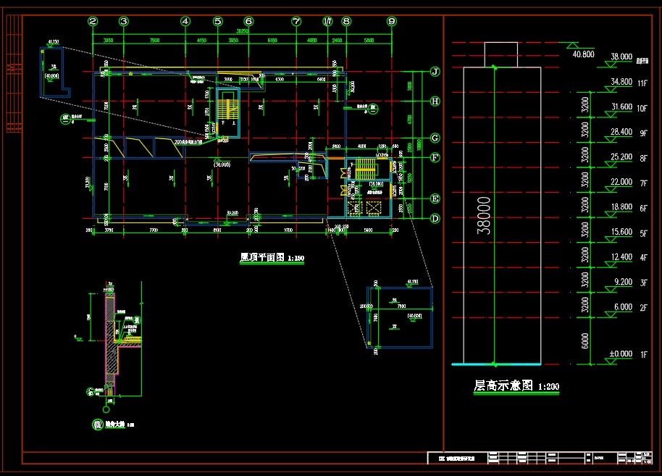Select the 34.800 11F elevation label
The image size is (662, 476).
click(629, 82)
